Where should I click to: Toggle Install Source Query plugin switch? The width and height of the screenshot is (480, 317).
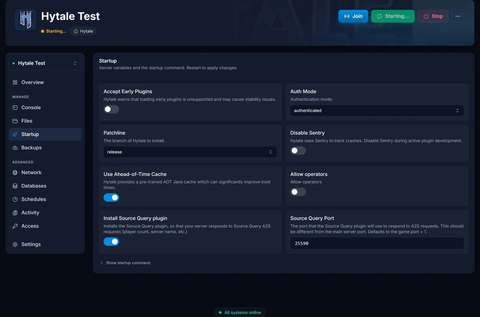click(x=111, y=242)
